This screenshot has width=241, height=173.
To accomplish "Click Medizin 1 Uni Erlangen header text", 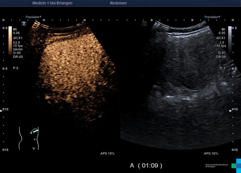I will (x=53, y=3).
